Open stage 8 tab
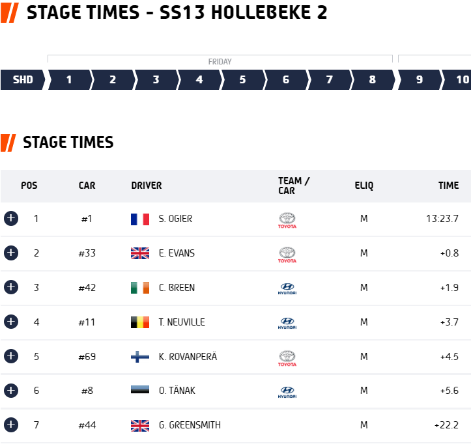Image resolution: width=471 pixels, height=446 pixels. 373,80
